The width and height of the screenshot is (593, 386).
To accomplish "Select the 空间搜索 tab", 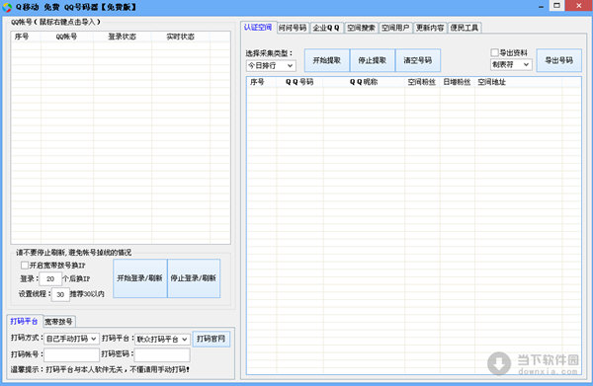I will click(361, 28).
